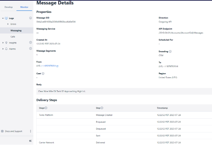Click the Message Details heading
The width and height of the screenshot is (212, 145).
pyautogui.click(x=55, y=3)
